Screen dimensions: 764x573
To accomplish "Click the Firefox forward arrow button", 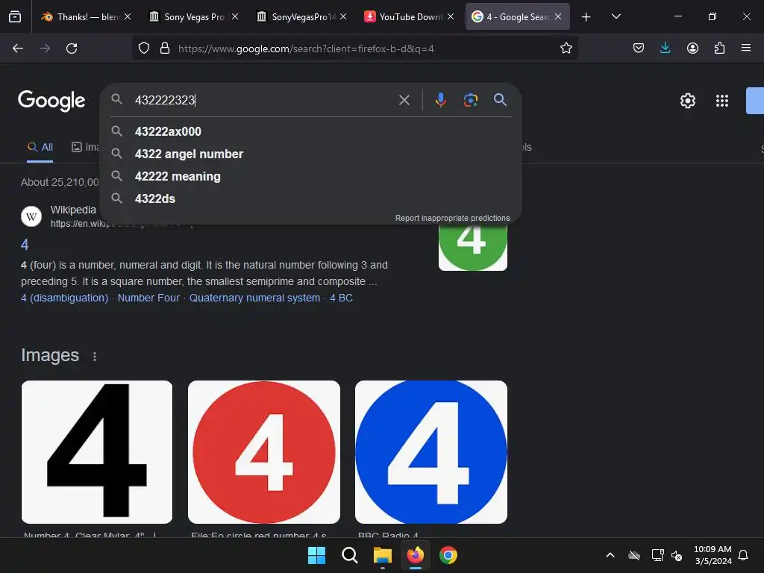I will 44,48.
